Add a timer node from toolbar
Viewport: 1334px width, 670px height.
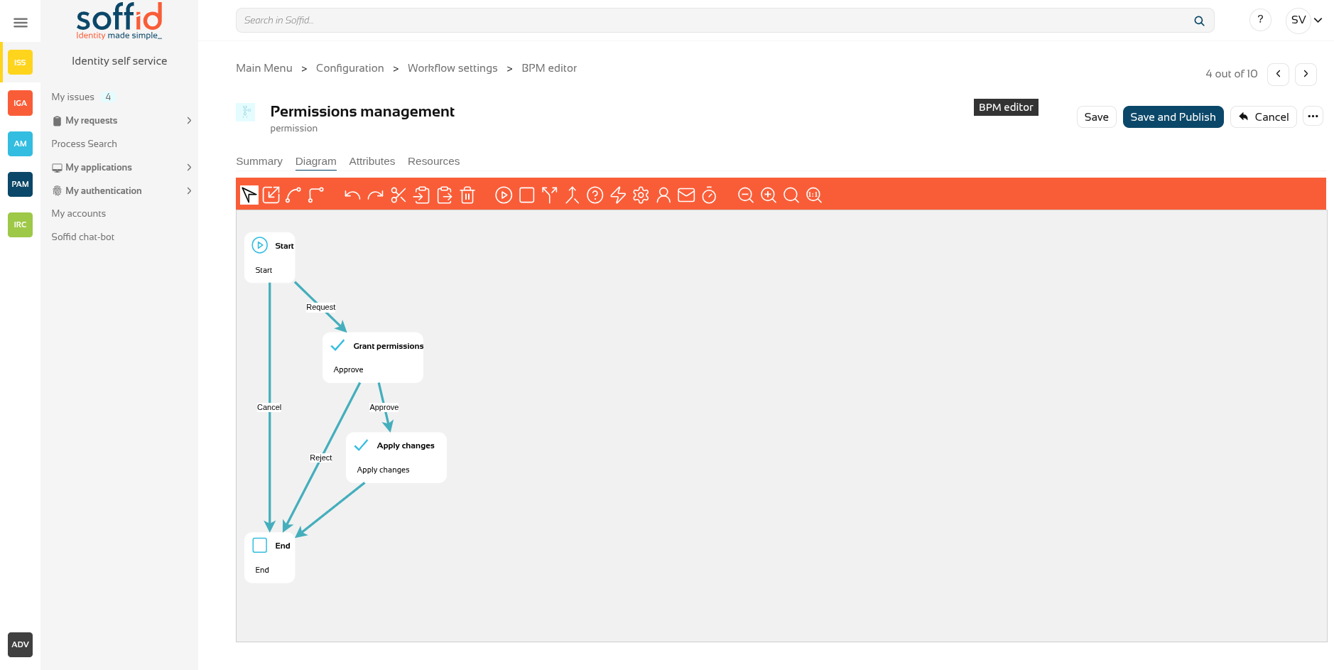click(709, 195)
